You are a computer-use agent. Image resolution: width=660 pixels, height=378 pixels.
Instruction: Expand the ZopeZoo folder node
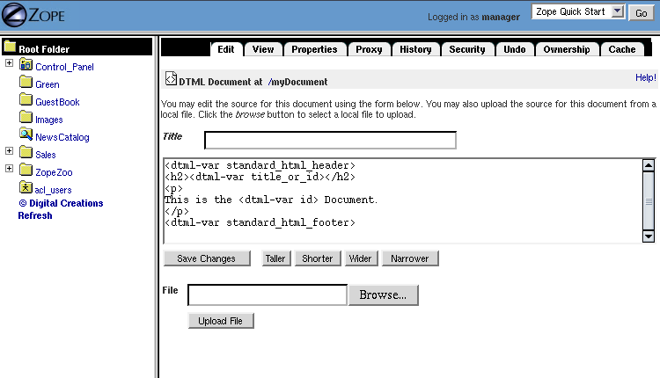pos(9,169)
